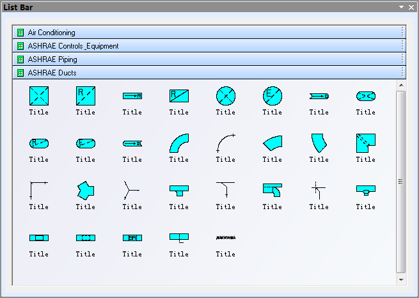The height and width of the screenshot is (298, 419).
Task: Choose the irregular star-shaped cyan duct fitting
Action: pyautogui.click(x=85, y=190)
